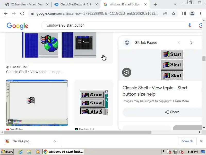Show hidden system tray icons
The height and width of the screenshot is (155, 206).
164,151
